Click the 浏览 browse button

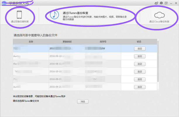[x=83, y=101]
